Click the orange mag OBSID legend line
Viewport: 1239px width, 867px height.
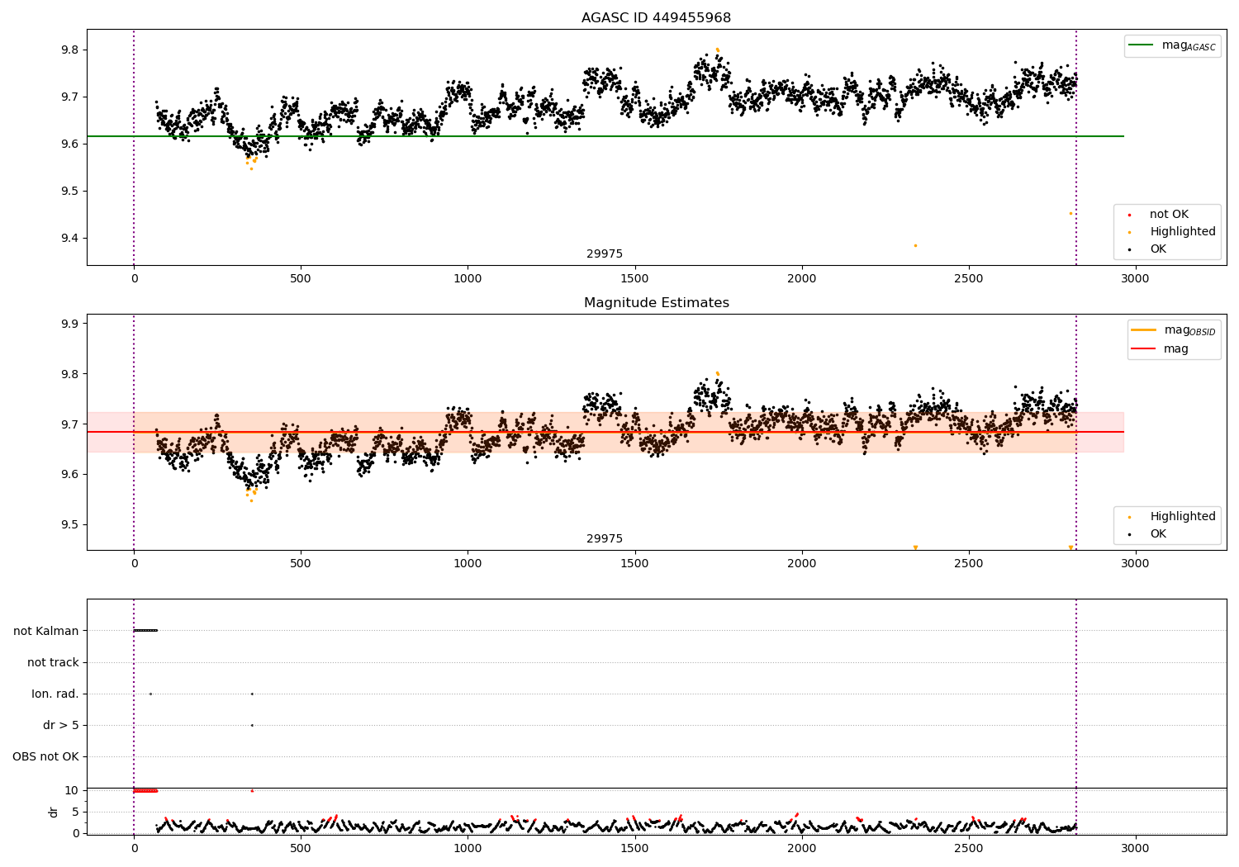tap(1144, 330)
